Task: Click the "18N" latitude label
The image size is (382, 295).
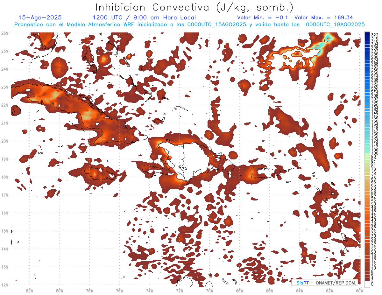Action: point(5,177)
